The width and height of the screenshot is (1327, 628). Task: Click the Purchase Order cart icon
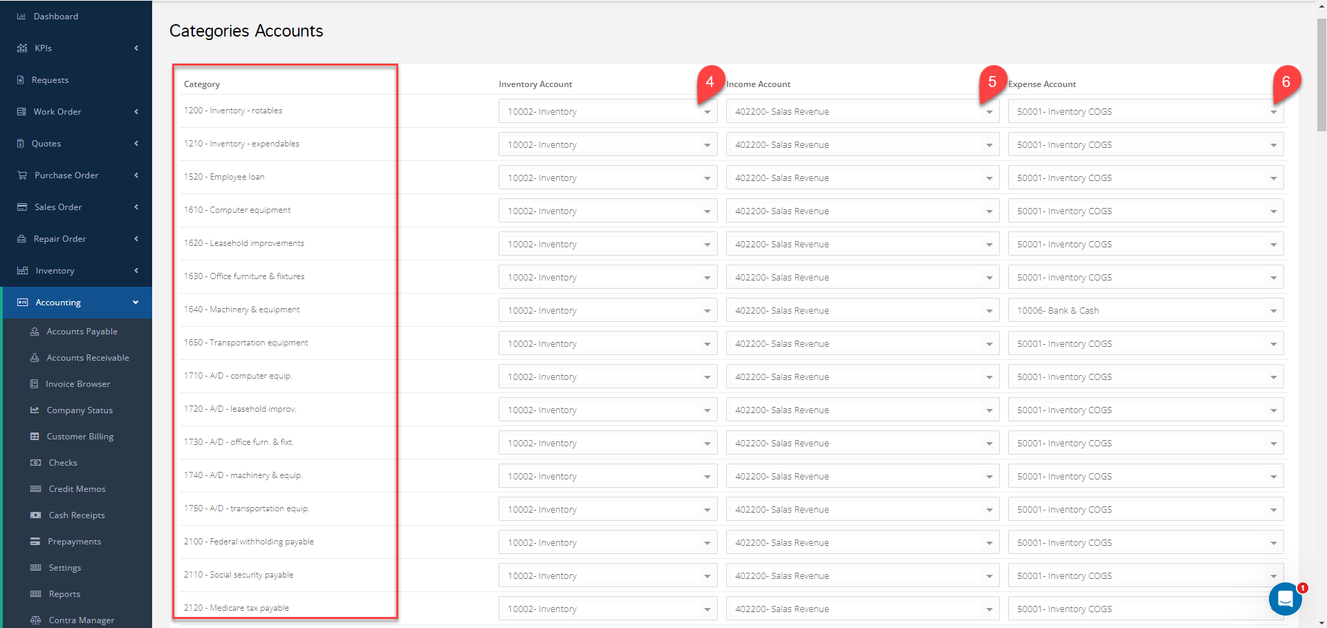tap(22, 175)
